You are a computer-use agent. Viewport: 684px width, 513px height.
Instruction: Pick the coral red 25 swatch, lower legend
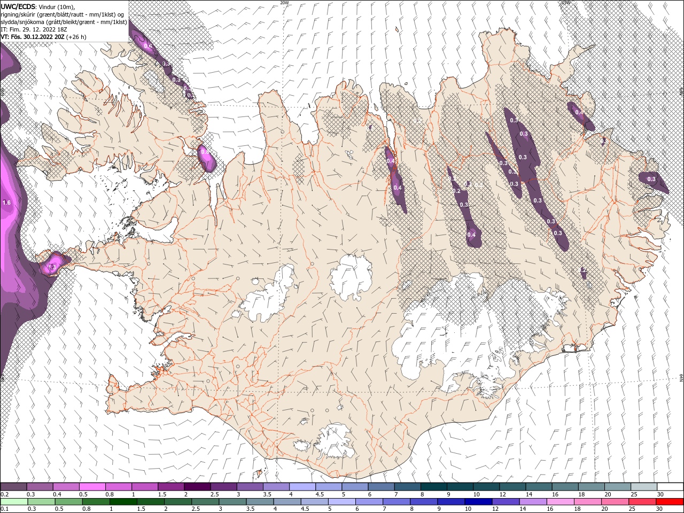[x=642, y=502]
